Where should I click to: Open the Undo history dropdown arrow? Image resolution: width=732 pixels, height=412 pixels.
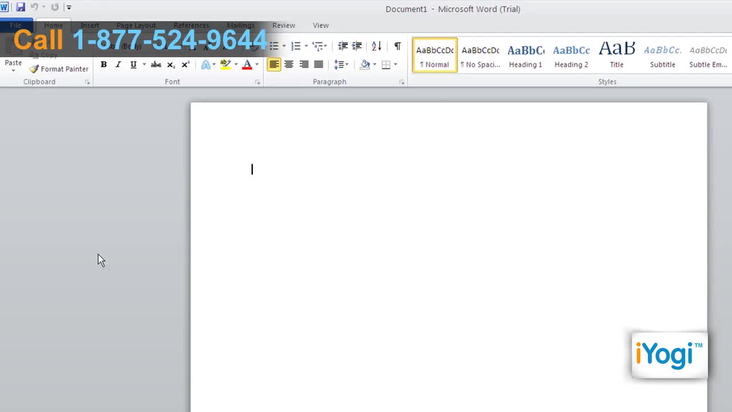pos(43,7)
